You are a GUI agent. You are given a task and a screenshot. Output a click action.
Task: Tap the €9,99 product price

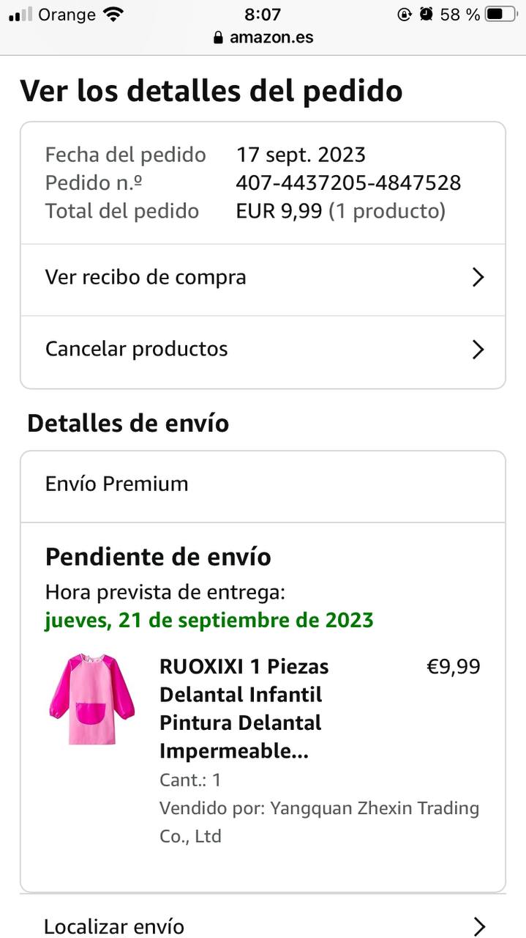(454, 667)
